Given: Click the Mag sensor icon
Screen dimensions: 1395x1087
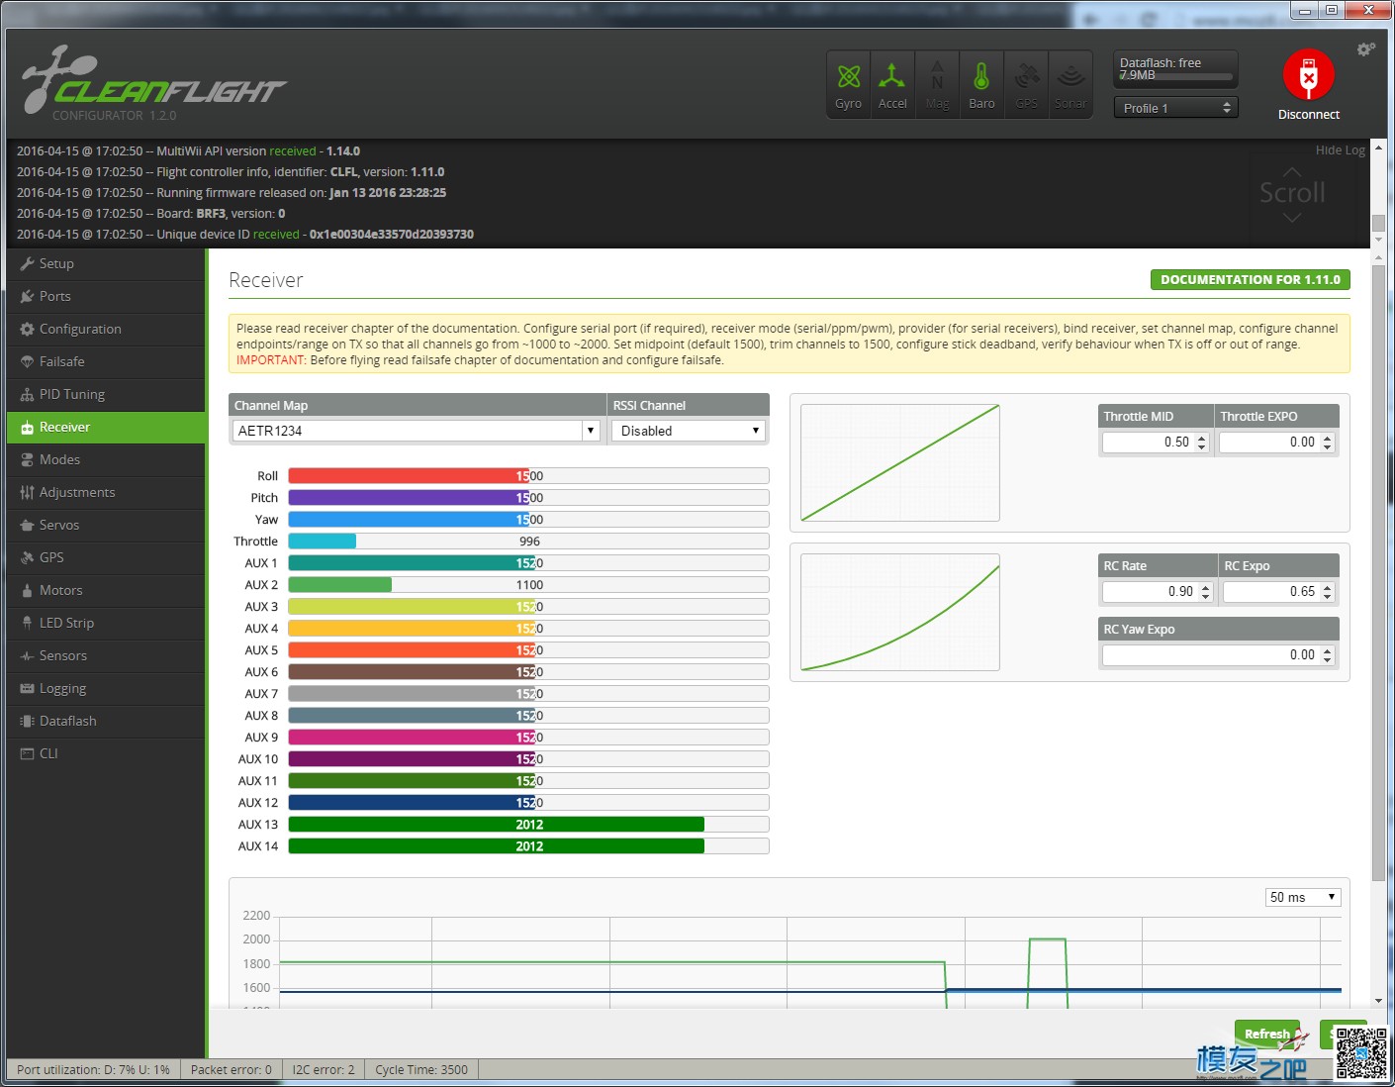Looking at the screenshot, I should pos(937,85).
